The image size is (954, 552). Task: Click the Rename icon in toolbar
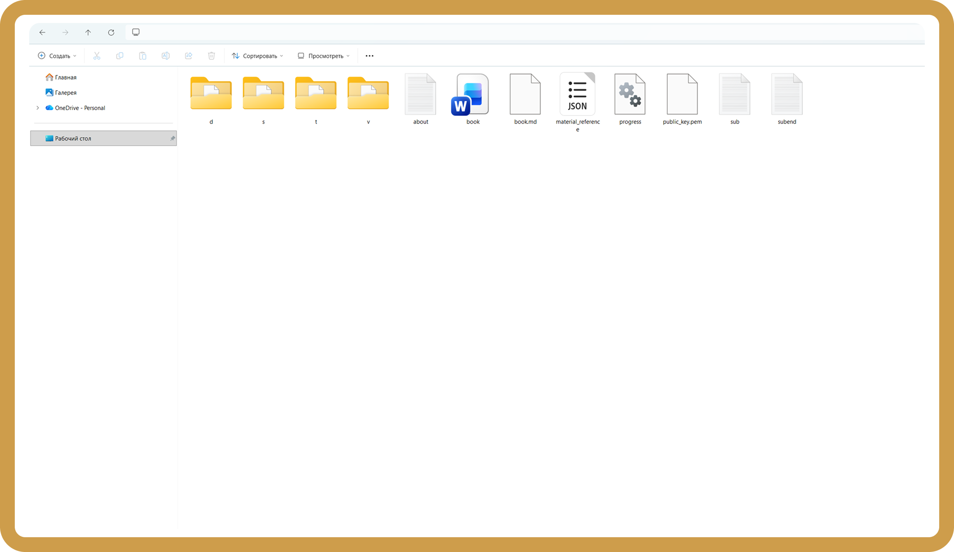point(165,56)
